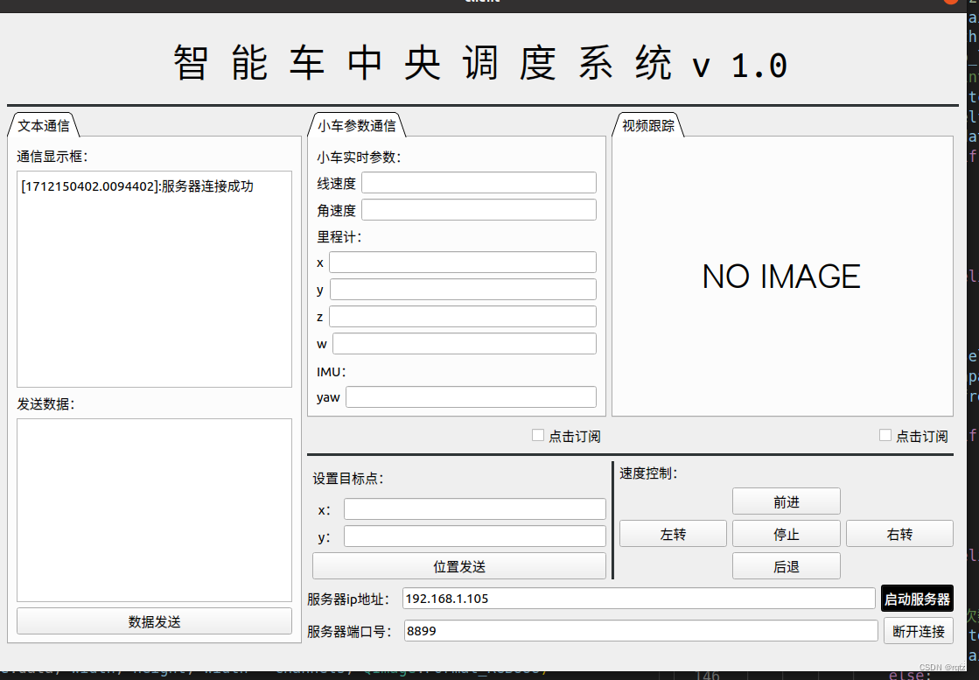Enable 点击订阅 under car parameters panel

(538, 435)
